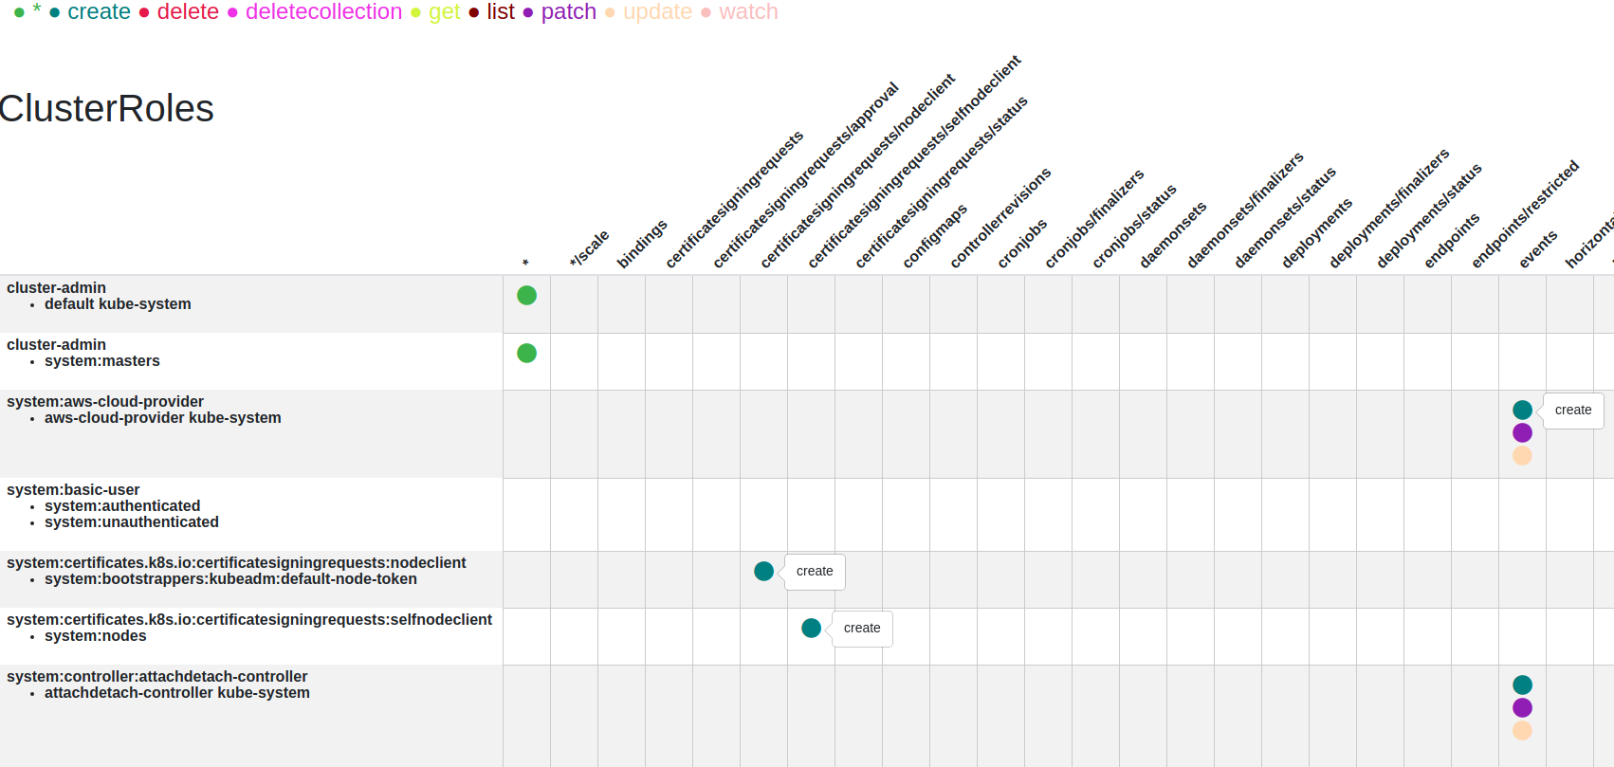Click purple patch dot in aws-cloud-provider events cell
Viewport: 1614px width, 767px height.
[x=1523, y=433]
